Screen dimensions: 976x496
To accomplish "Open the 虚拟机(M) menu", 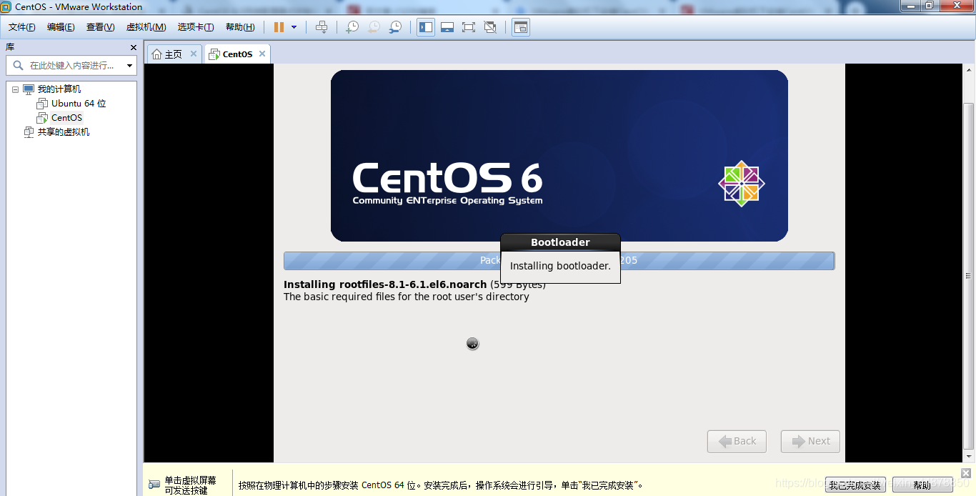I will point(146,27).
